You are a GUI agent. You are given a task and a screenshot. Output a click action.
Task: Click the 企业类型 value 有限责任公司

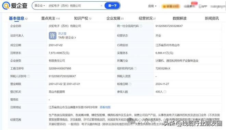[56, 61]
